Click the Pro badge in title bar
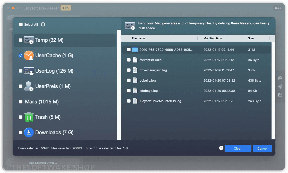Viewport: 288px width, 173px height. [x=66, y=8]
